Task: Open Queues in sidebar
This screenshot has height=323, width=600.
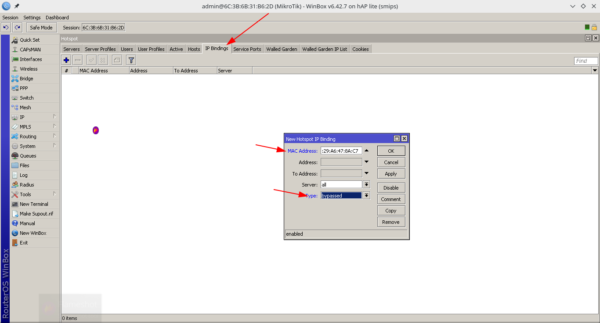Action: pos(35,156)
